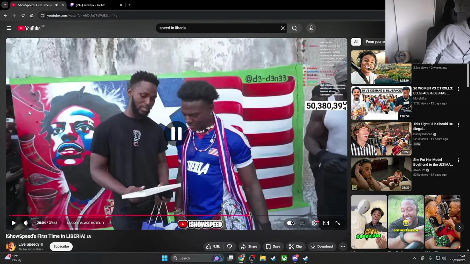
Task: Open the YouTube guide hamburger menu
Action: [x=9, y=28]
